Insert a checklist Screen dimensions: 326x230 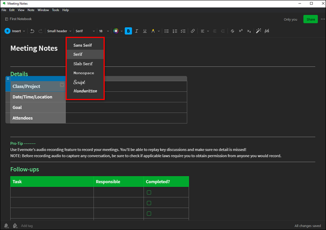coord(183,31)
